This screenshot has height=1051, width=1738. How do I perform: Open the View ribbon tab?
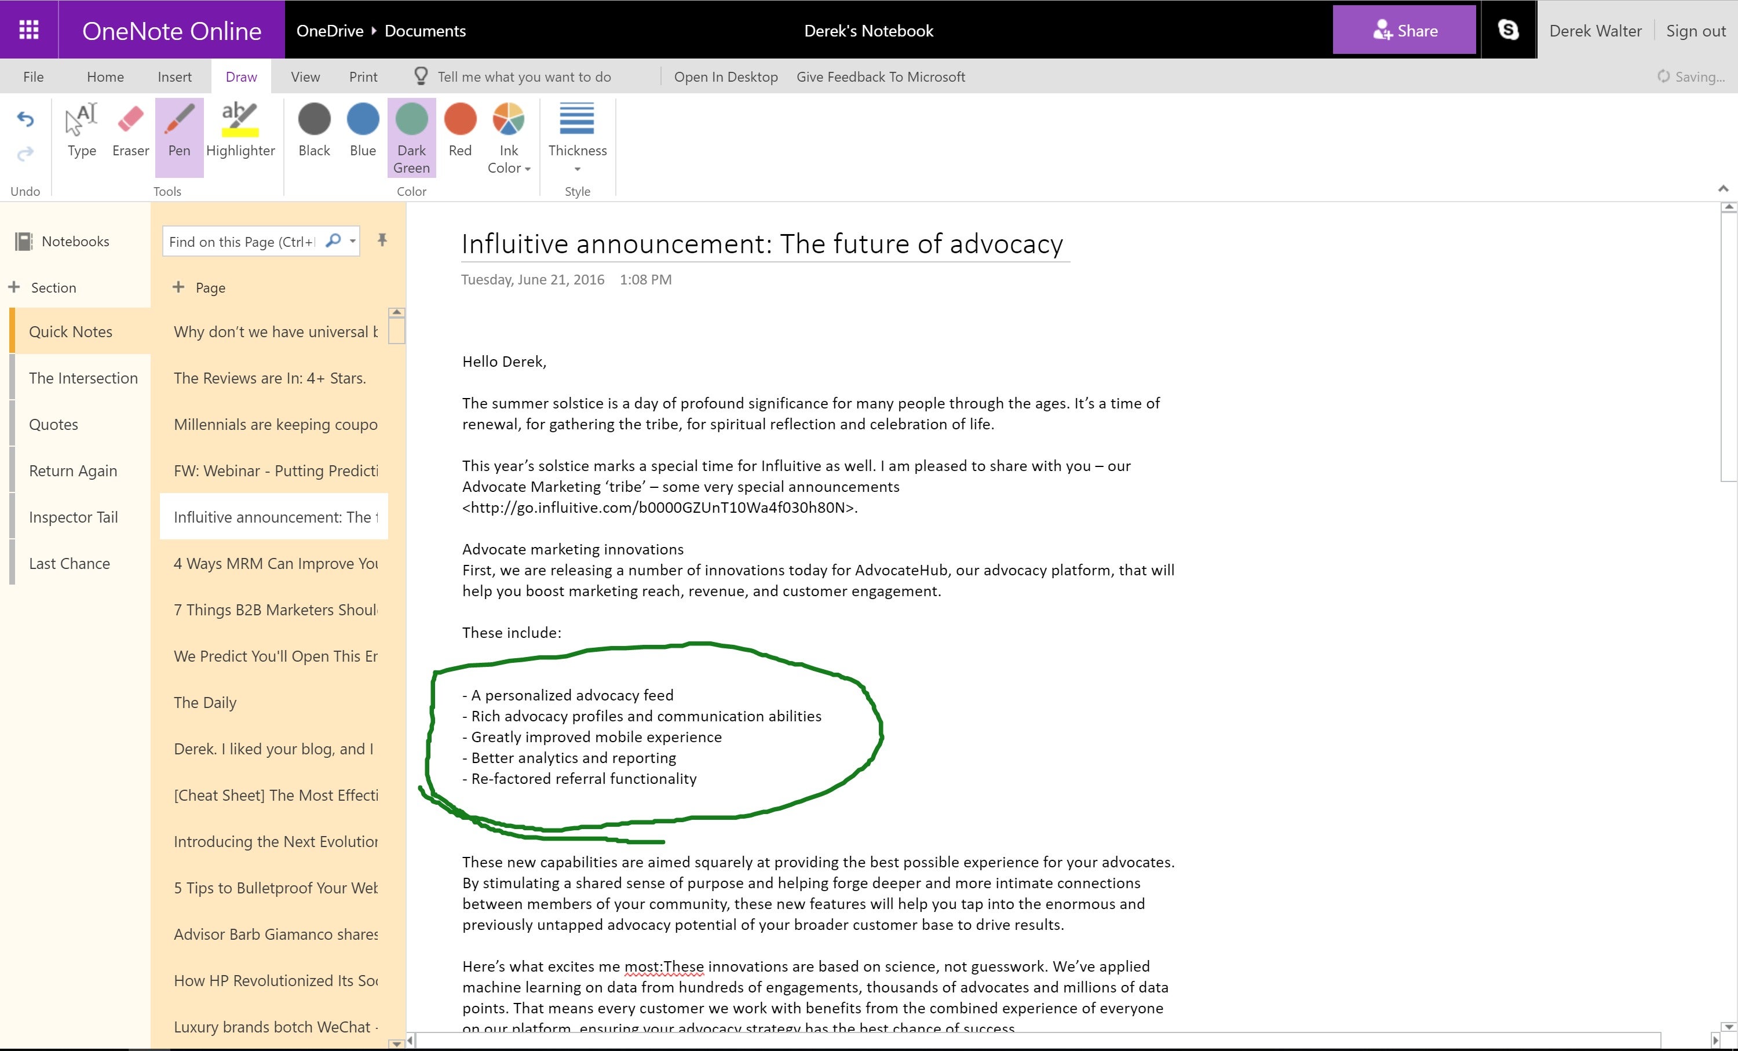304,77
